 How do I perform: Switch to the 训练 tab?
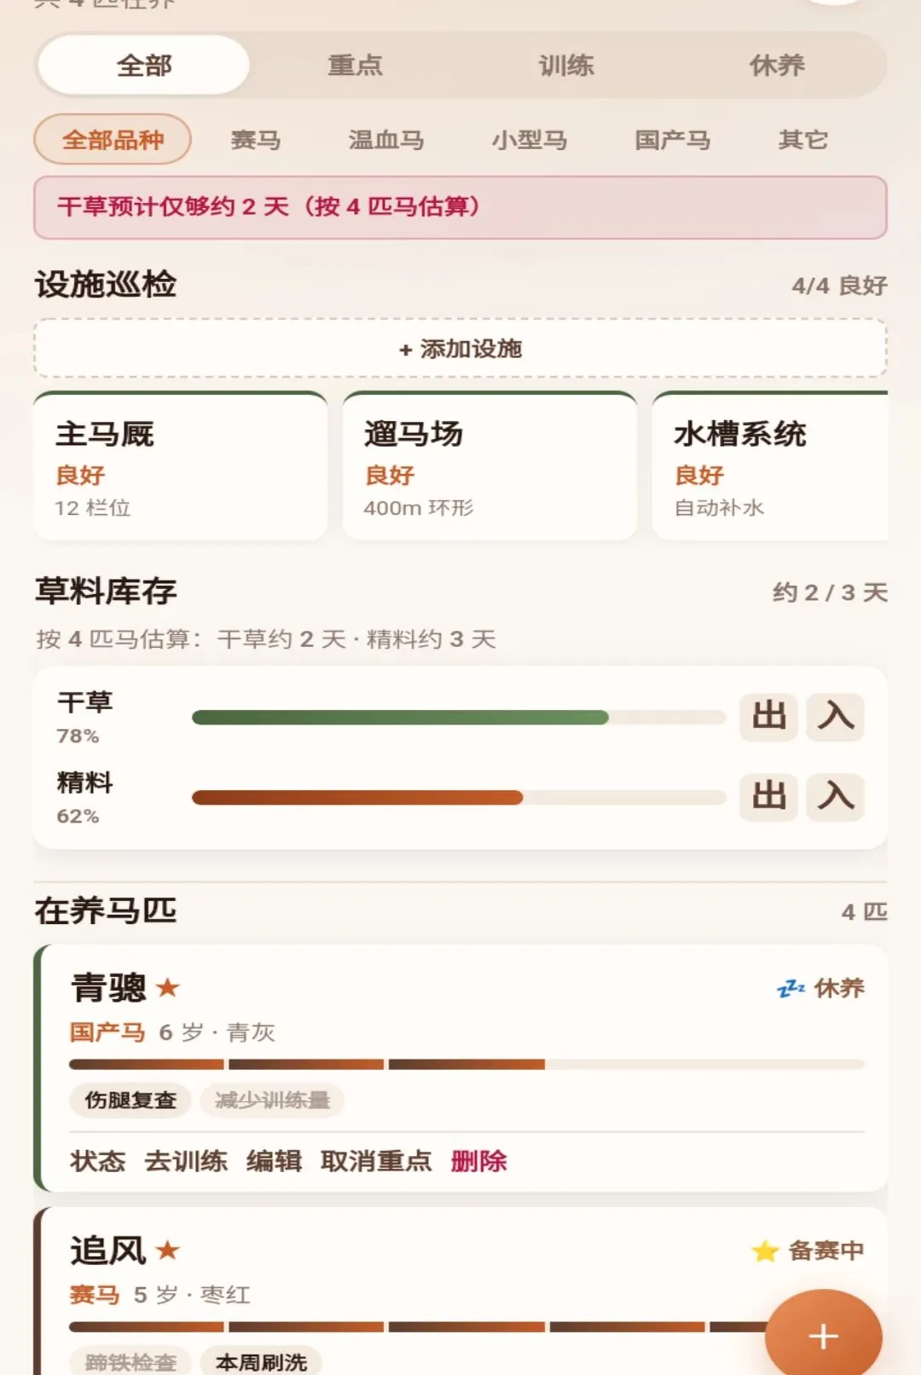[x=565, y=65]
